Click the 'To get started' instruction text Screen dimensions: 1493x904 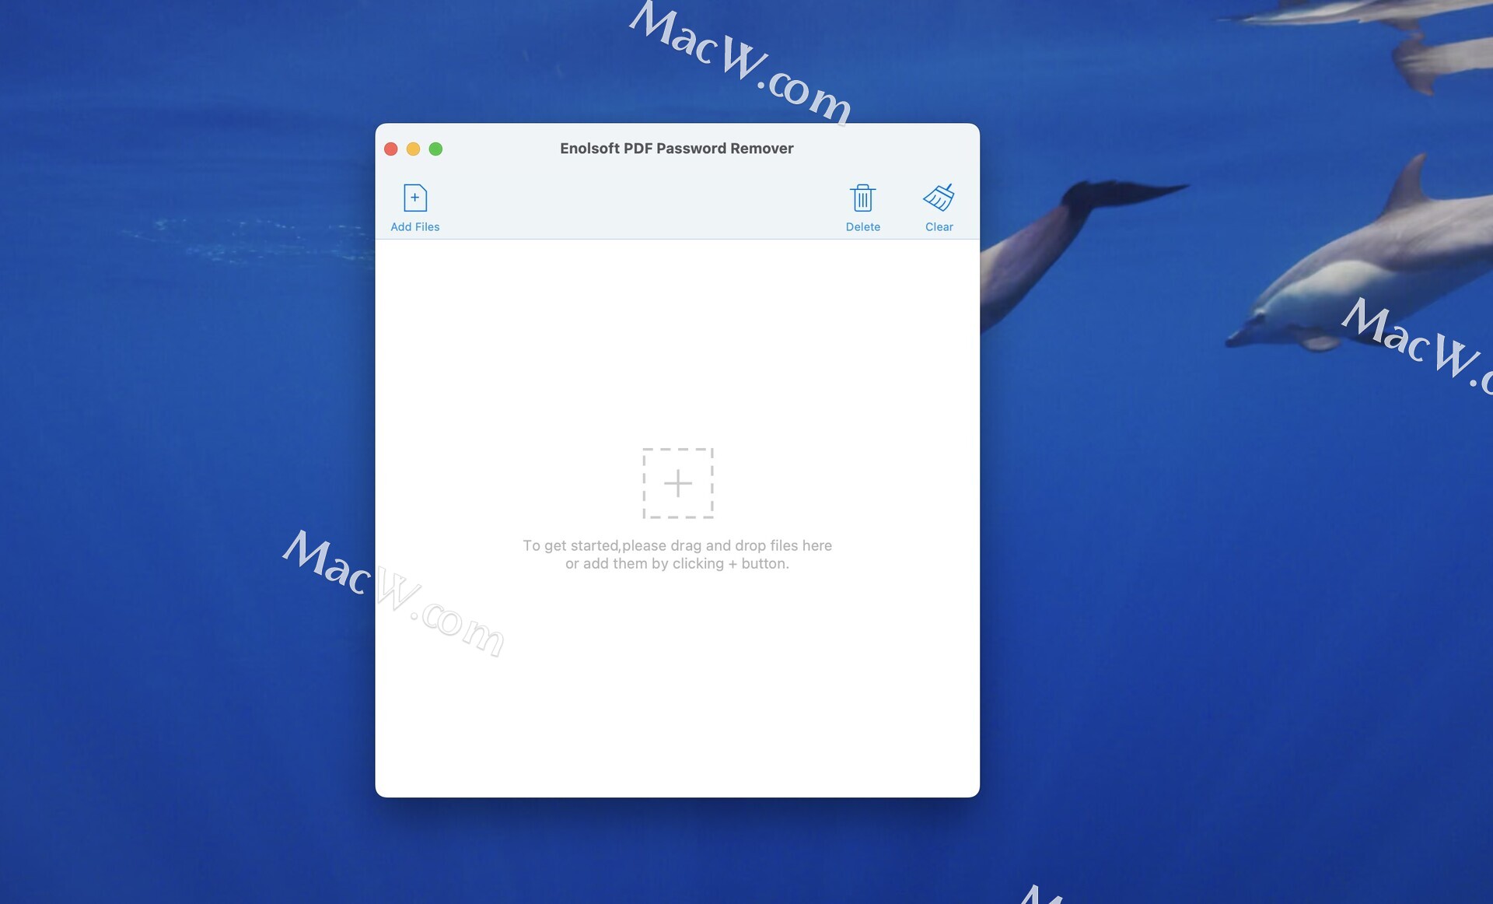tap(677, 555)
